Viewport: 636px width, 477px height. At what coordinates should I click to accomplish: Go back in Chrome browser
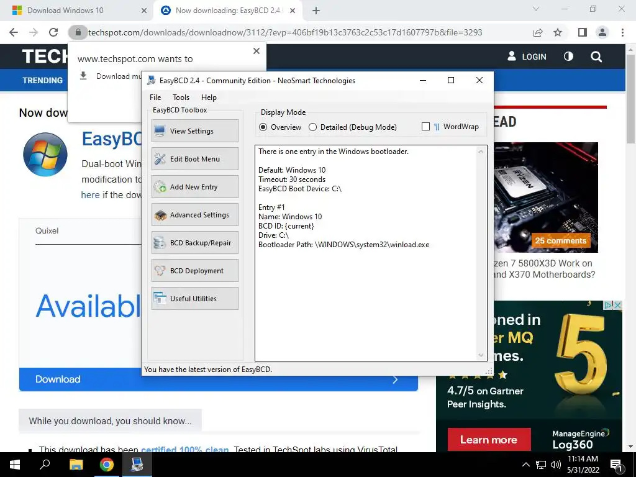coord(14,32)
